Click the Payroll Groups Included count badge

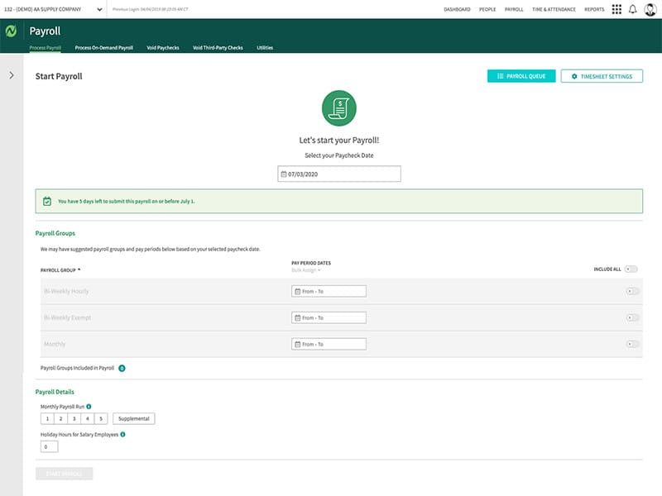tap(122, 368)
